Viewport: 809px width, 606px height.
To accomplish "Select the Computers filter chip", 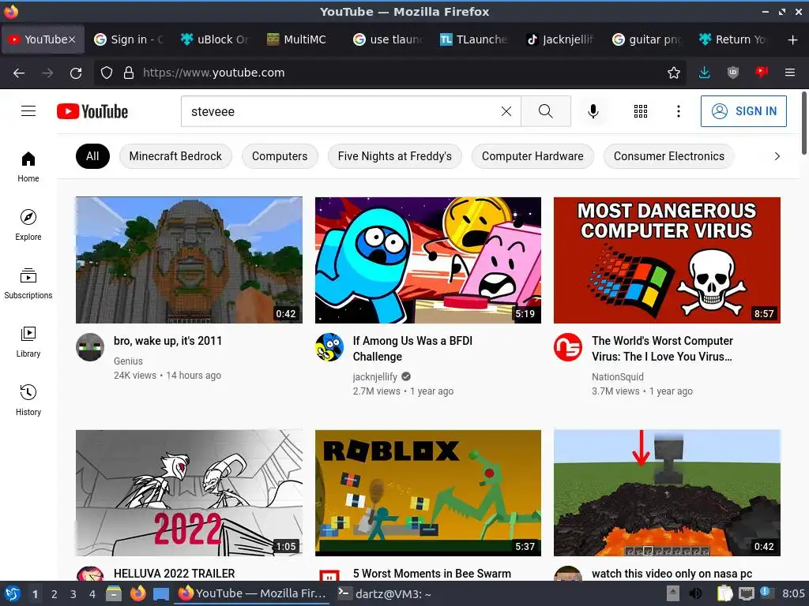I will pos(280,156).
